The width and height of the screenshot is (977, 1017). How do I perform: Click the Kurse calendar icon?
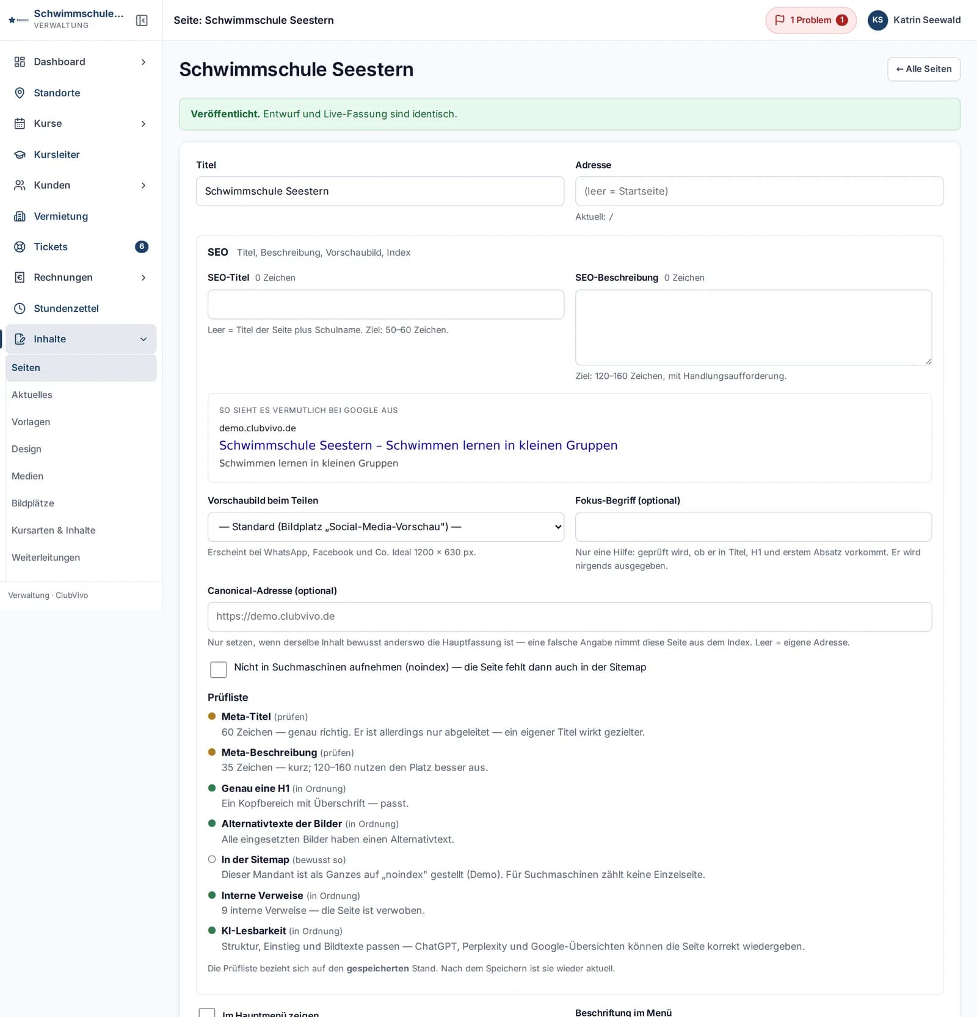click(x=20, y=123)
